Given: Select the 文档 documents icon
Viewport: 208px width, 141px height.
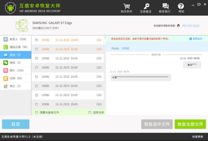Looking at the screenshot, I should (6, 78).
